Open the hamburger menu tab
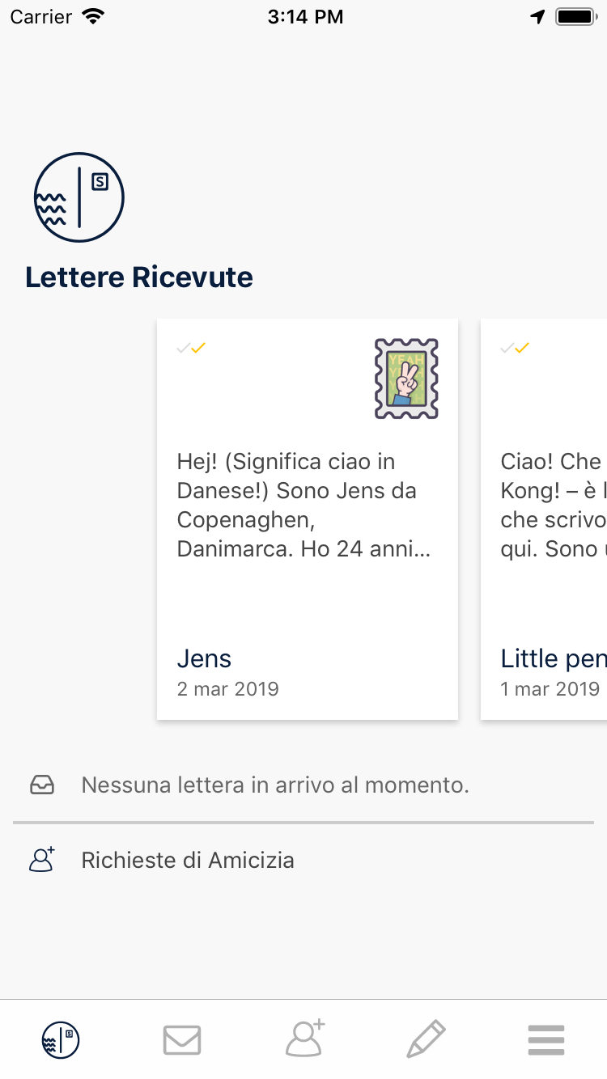 pos(546,1039)
